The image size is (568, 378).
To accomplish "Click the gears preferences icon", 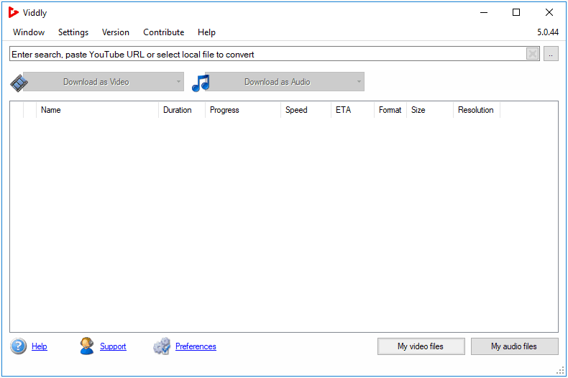I will pos(162,346).
